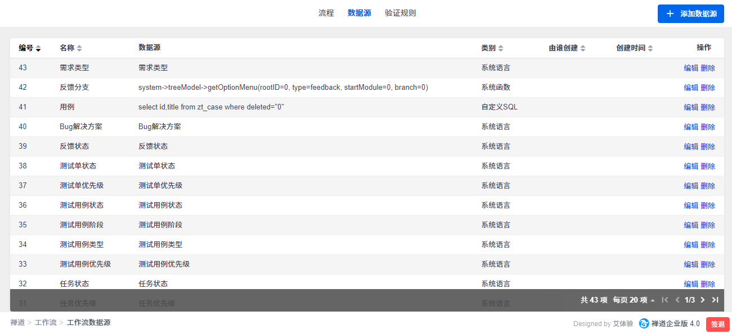Go to previous page arrow
The height and width of the screenshot is (334, 732).
pos(677,300)
